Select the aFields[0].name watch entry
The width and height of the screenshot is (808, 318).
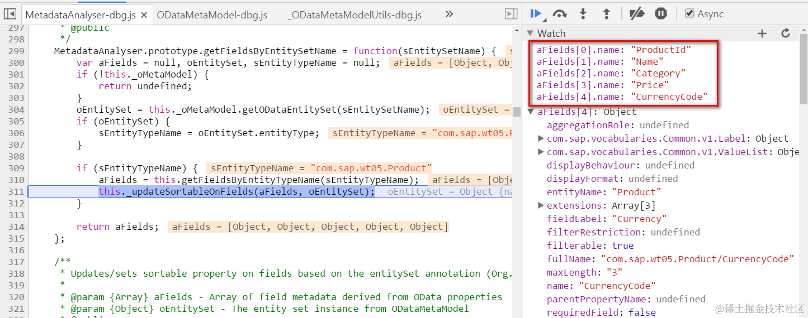614,50
